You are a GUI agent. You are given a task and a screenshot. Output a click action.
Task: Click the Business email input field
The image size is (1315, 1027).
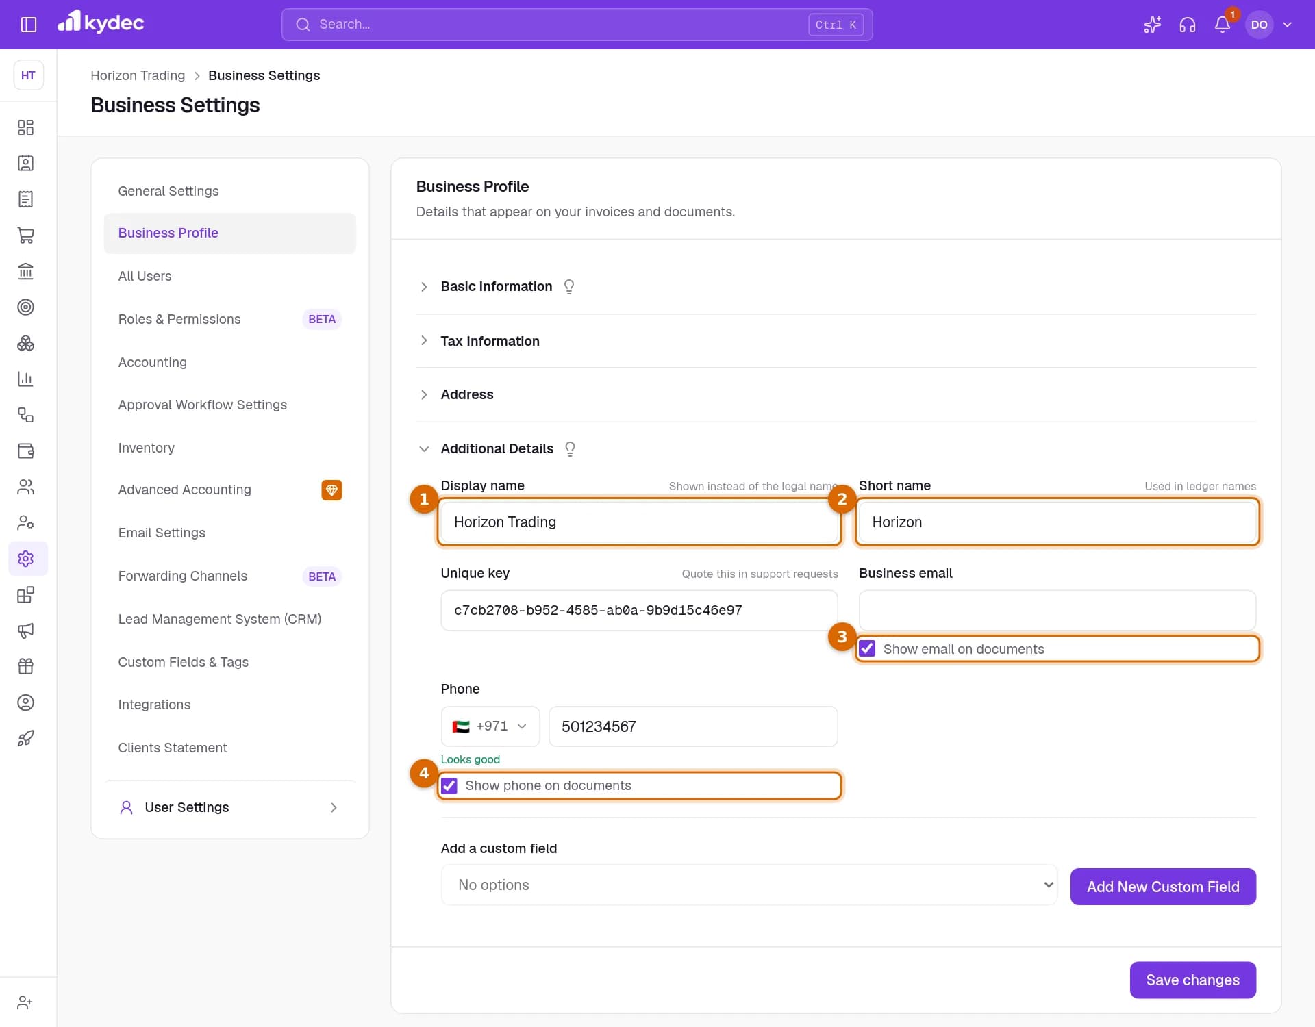tap(1057, 611)
